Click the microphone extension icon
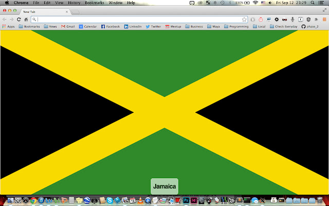Screen dimensions: 329x206 click(293, 20)
